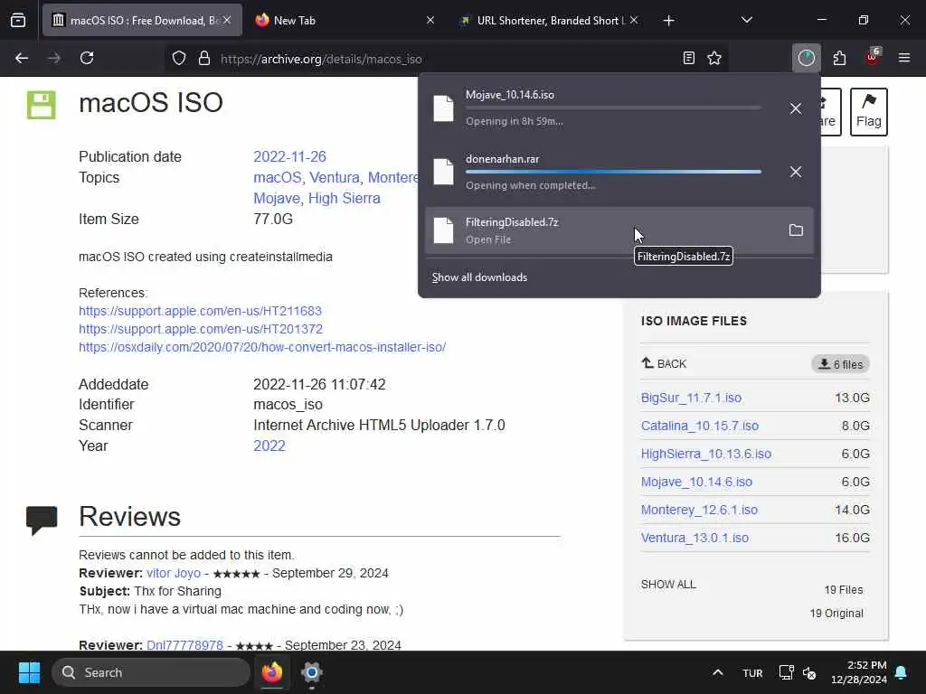This screenshot has width=926, height=694.
Task: Click the downloads toolbar button
Action: point(806,58)
